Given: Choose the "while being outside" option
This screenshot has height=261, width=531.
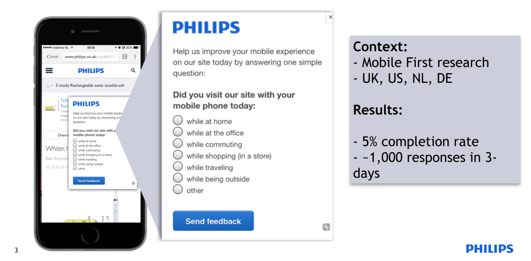Looking at the screenshot, I should [178, 179].
